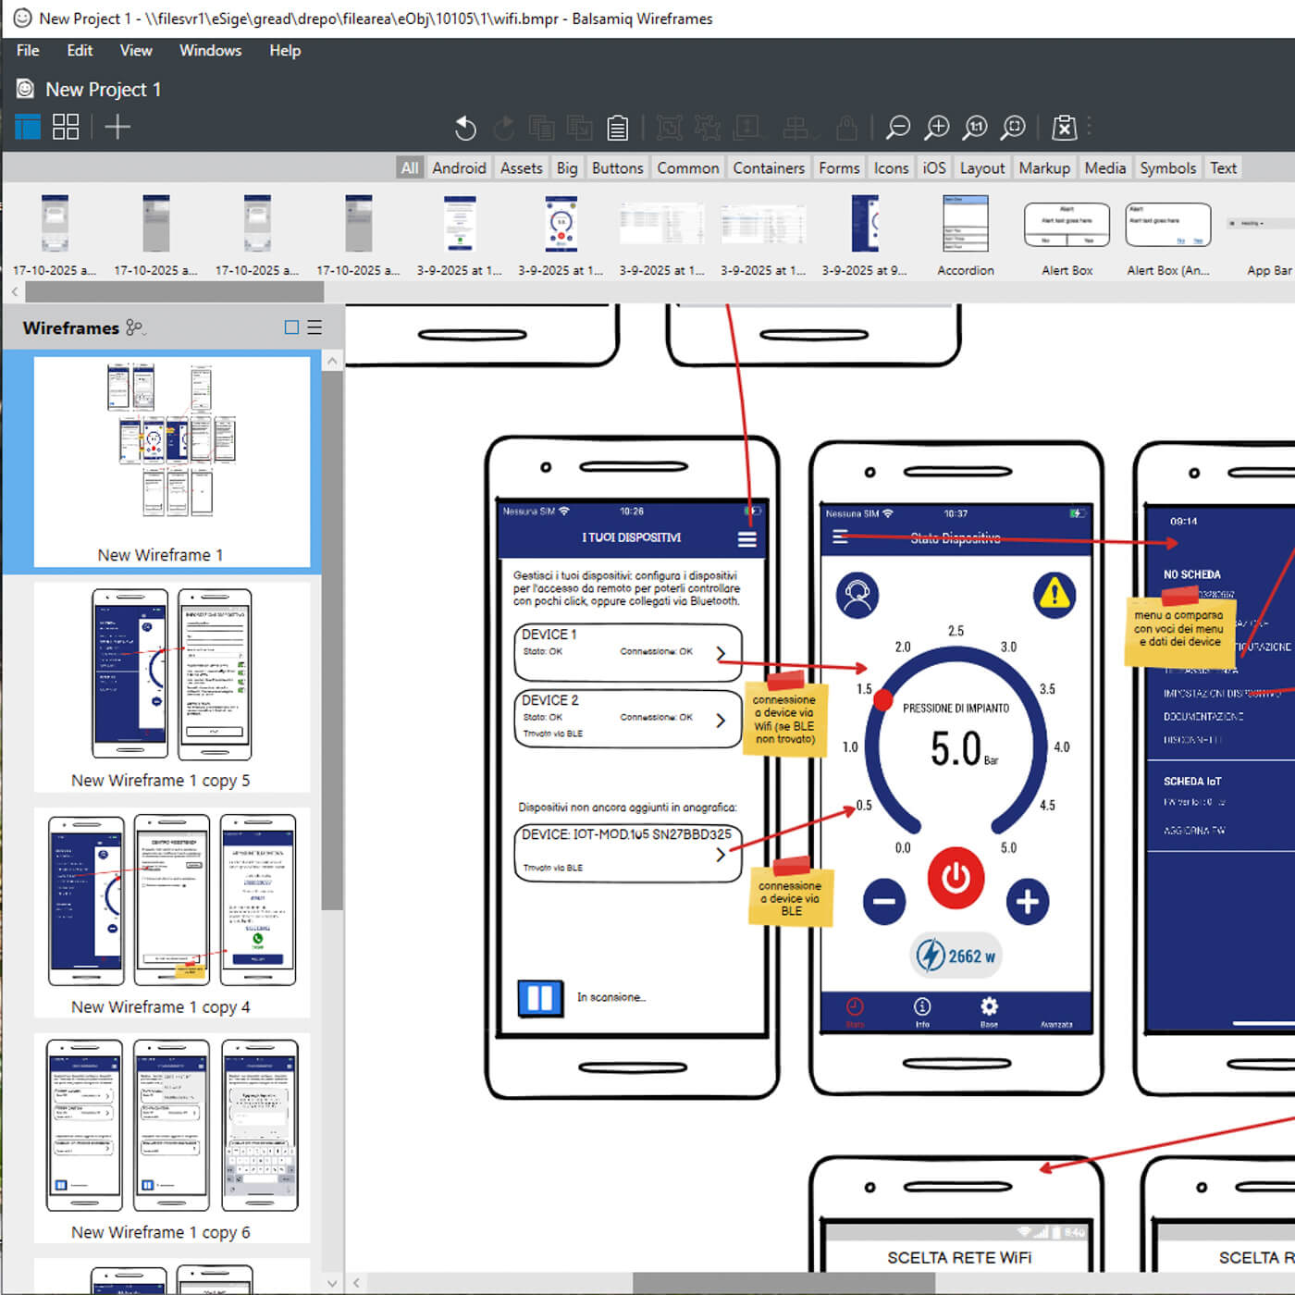Select the Alert Box library item
This screenshot has height=1295, width=1295.
1066,224
